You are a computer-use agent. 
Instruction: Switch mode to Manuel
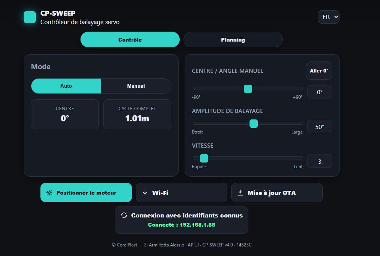tap(136, 86)
